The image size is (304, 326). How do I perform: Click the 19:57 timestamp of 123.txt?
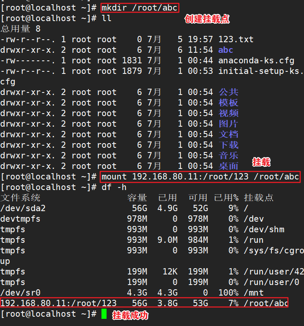pyautogui.click(x=200, y=39)
